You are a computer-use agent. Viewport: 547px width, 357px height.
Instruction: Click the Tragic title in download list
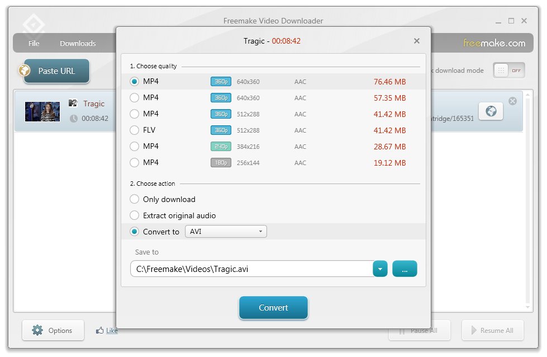[x=94, y=104]
